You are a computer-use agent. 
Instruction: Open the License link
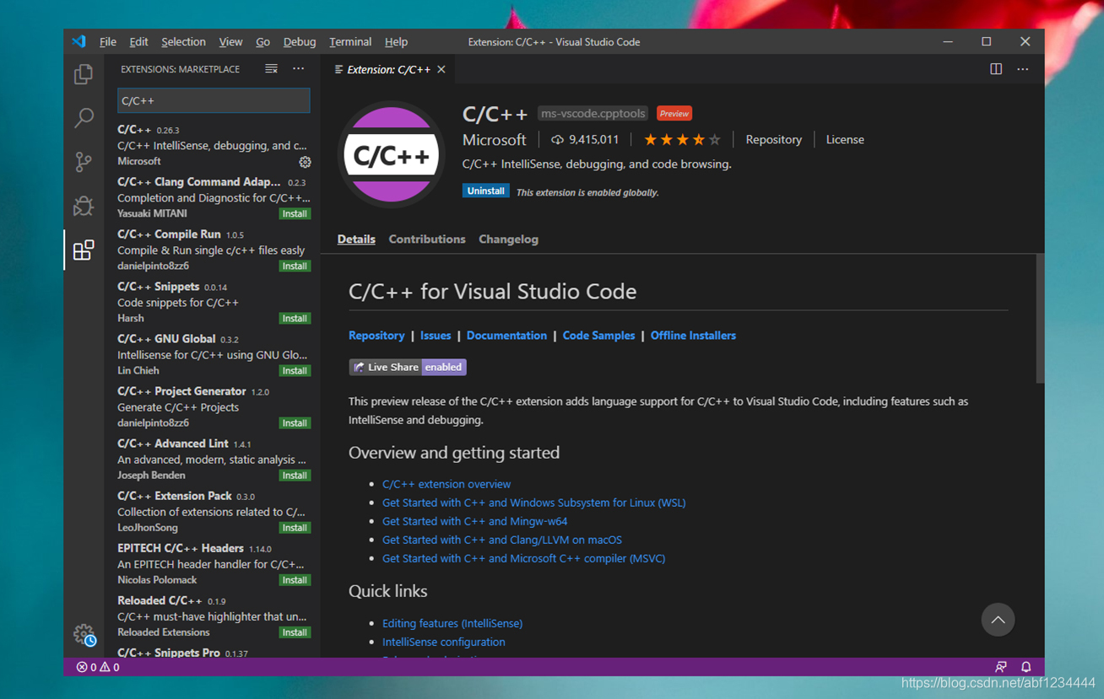click(845, 140)
